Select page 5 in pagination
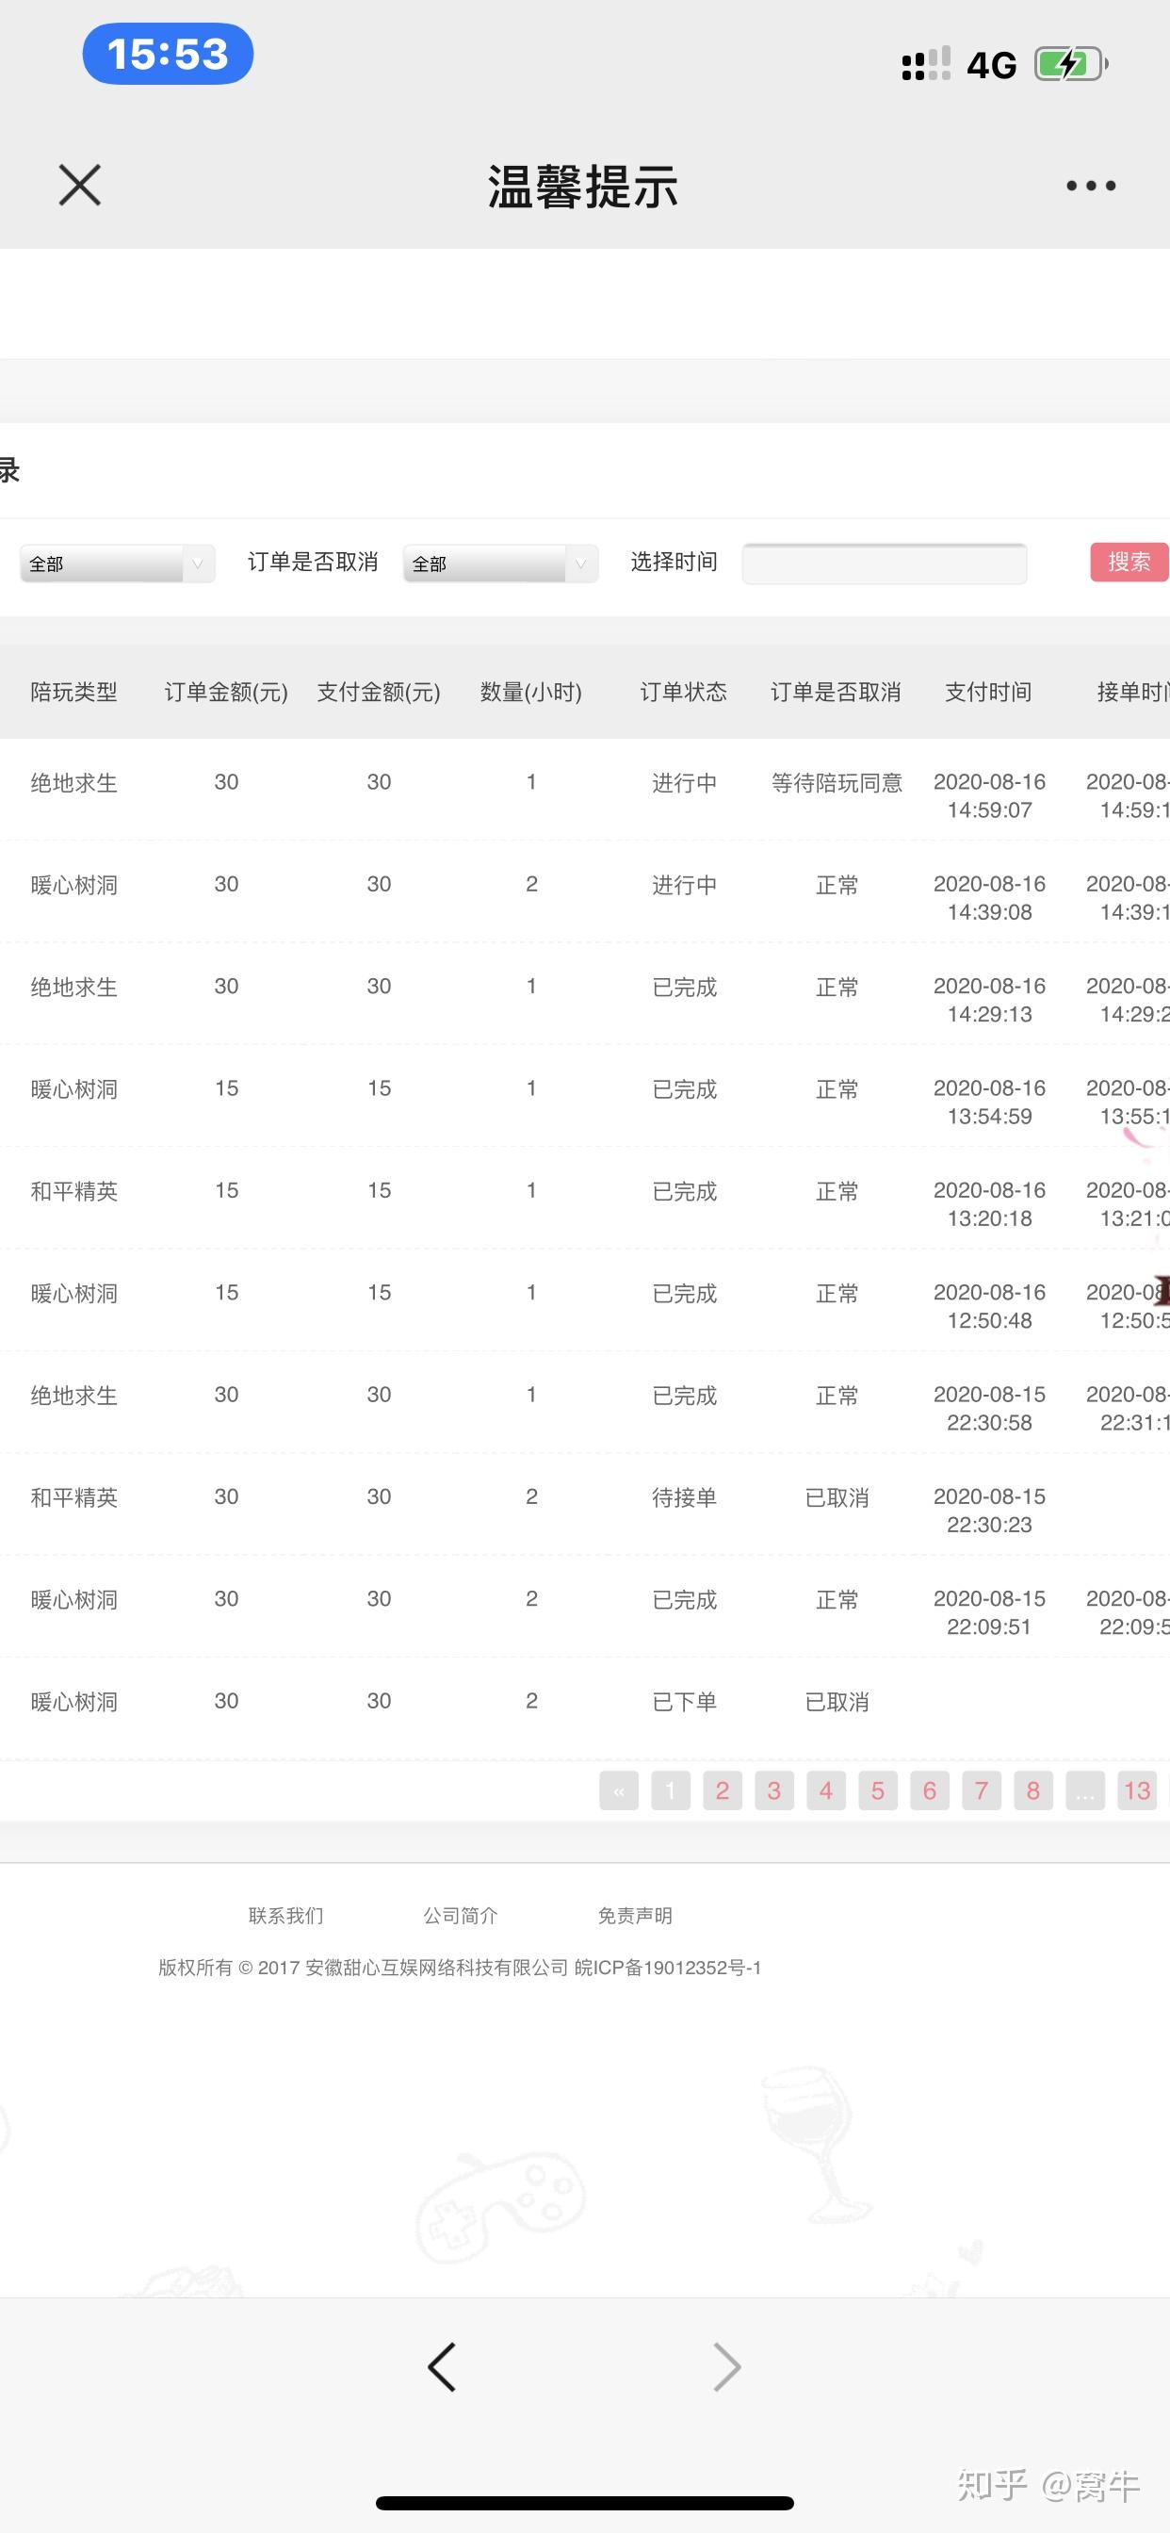The height and width of the screenshot is (2533, 1170). [878, 1790]
